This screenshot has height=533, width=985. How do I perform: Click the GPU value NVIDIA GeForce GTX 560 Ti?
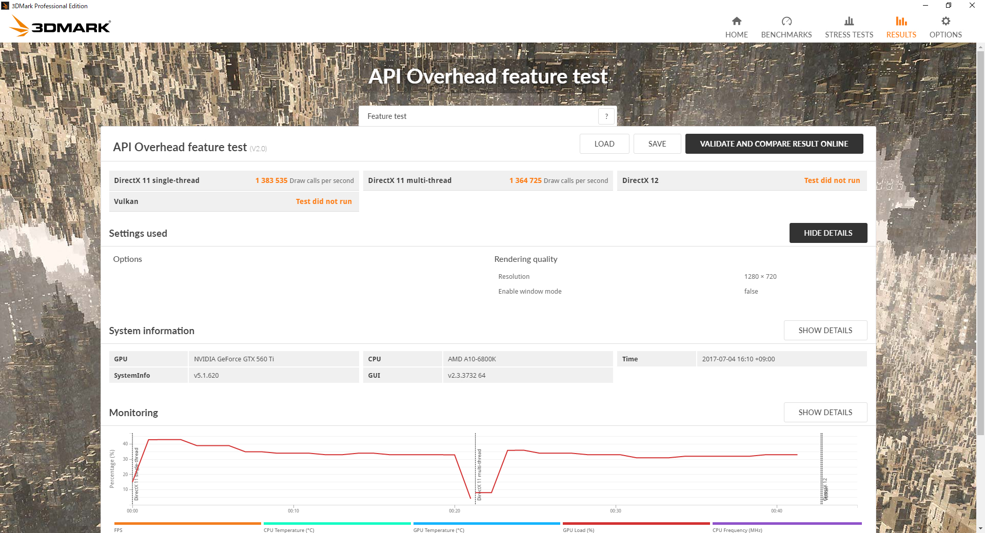234,359
